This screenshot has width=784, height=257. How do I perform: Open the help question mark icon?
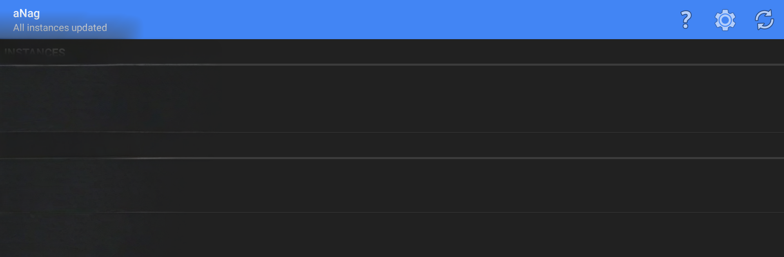(686, 20)
